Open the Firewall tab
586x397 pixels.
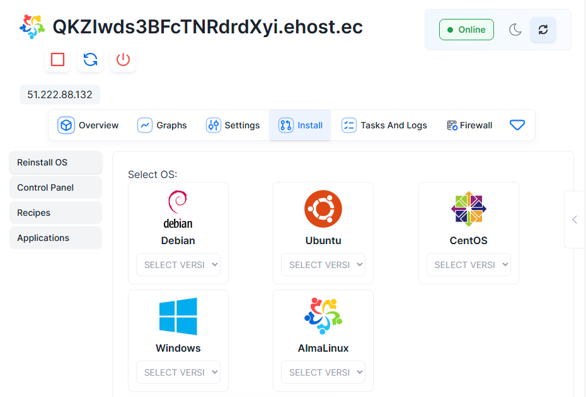(469, 125)
